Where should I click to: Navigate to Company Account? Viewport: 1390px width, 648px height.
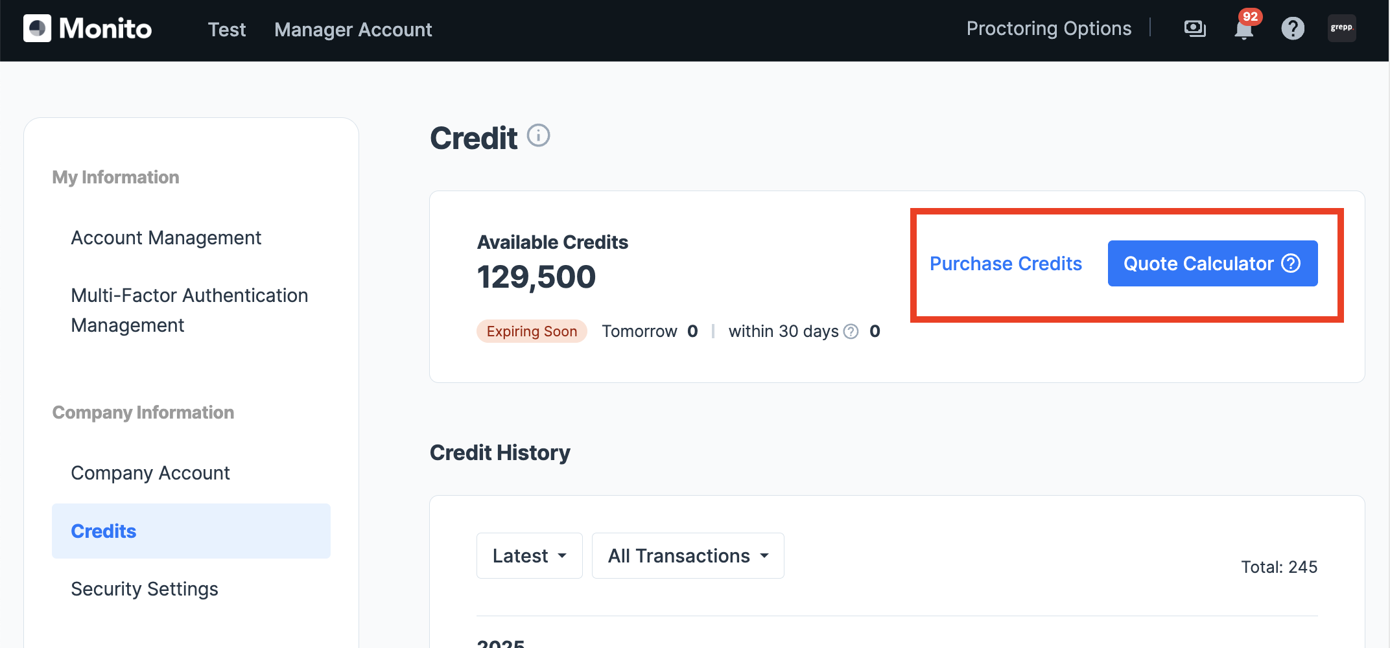[150, 473]
